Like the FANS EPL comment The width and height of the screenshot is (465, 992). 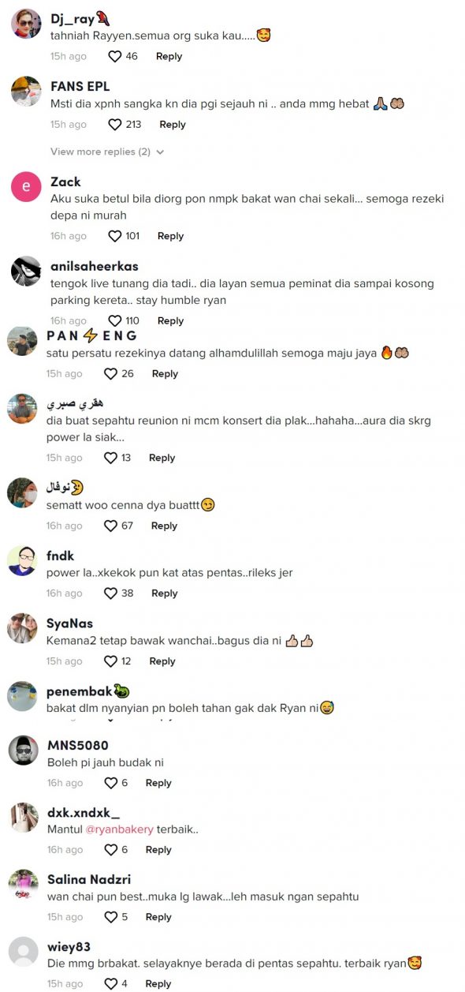tap(115, 125)
